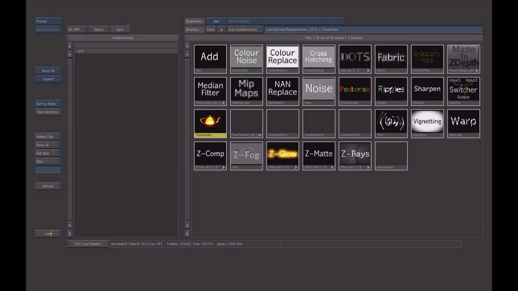The image size is (518, 291).
Task: Choose the NAN Replace shader thumbnail
Action: 282,91
